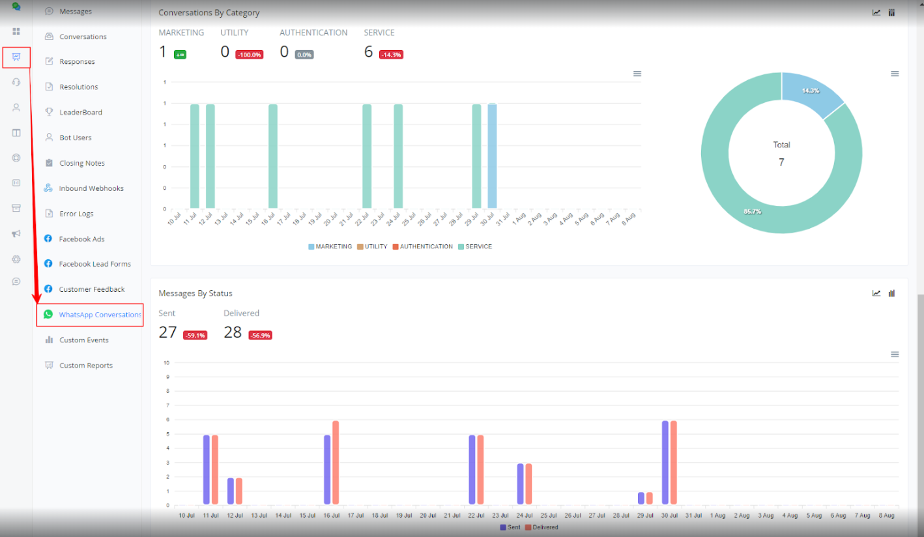Open the hamburger menu on the Messages By Status chart
Image resolution: width=924 pixels, height=537 pixels.
[x=895, y=355]
